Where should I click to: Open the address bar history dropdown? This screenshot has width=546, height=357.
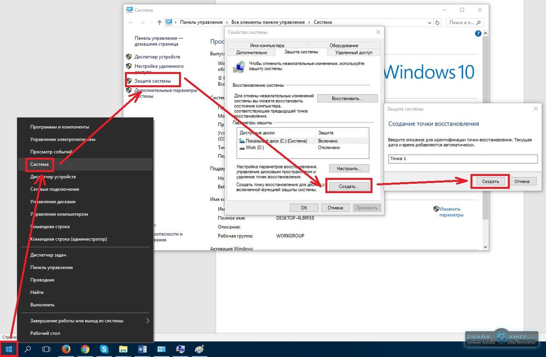pos(429,22)
